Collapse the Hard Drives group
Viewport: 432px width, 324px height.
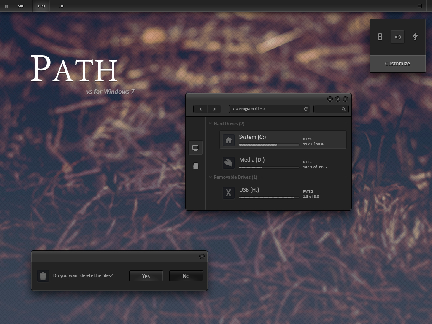point(210,124)
